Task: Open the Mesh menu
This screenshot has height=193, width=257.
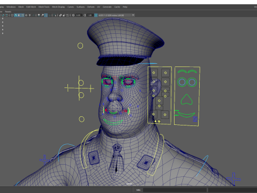Action: click(x=21, y=7)
